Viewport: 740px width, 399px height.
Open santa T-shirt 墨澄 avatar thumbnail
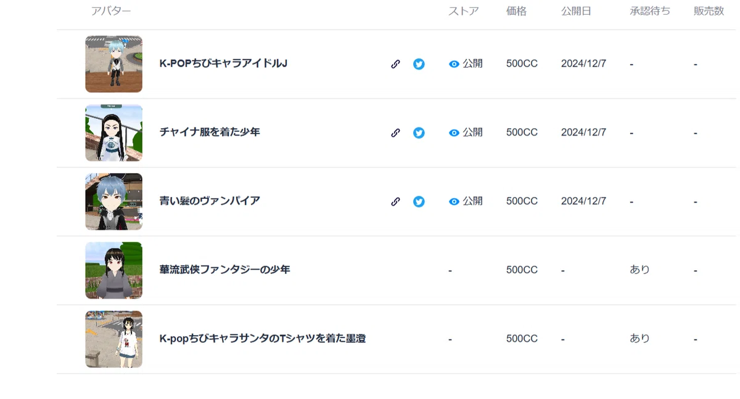[x=114, y=339]
